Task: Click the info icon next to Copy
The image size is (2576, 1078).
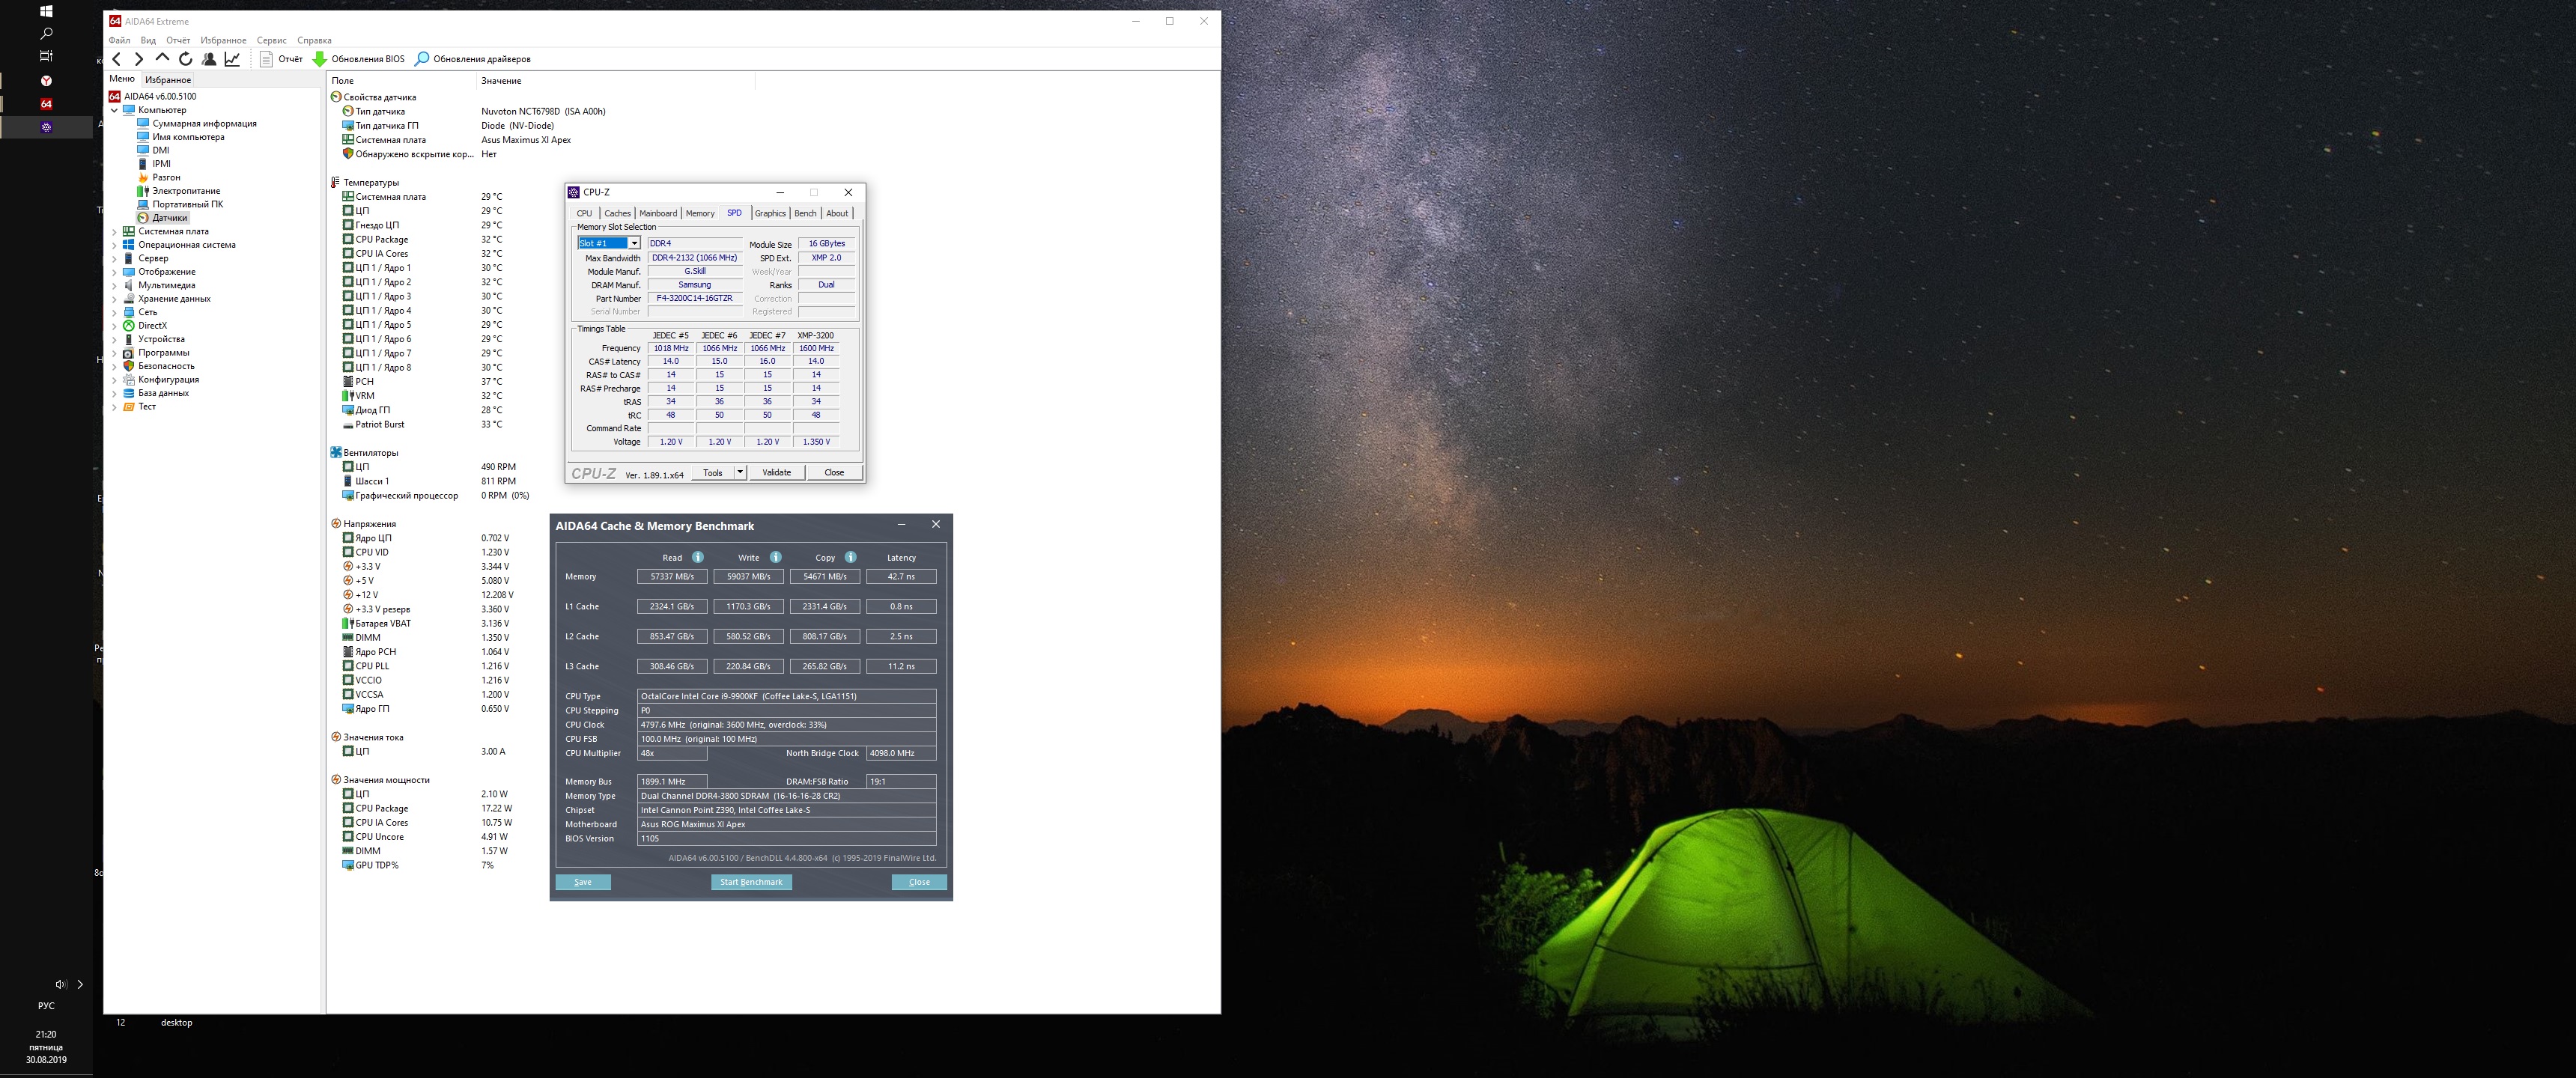Action: 850,557
